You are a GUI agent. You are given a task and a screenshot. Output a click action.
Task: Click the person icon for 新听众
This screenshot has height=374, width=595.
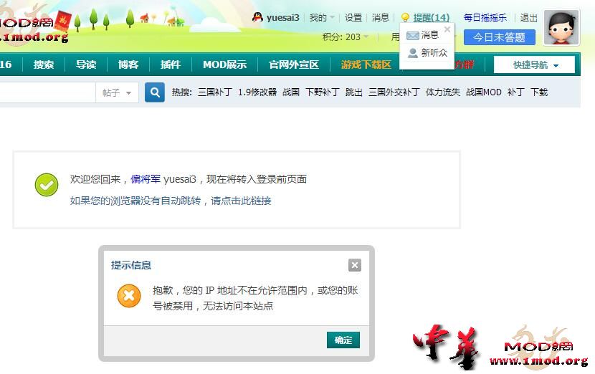(x=412, y=53)
